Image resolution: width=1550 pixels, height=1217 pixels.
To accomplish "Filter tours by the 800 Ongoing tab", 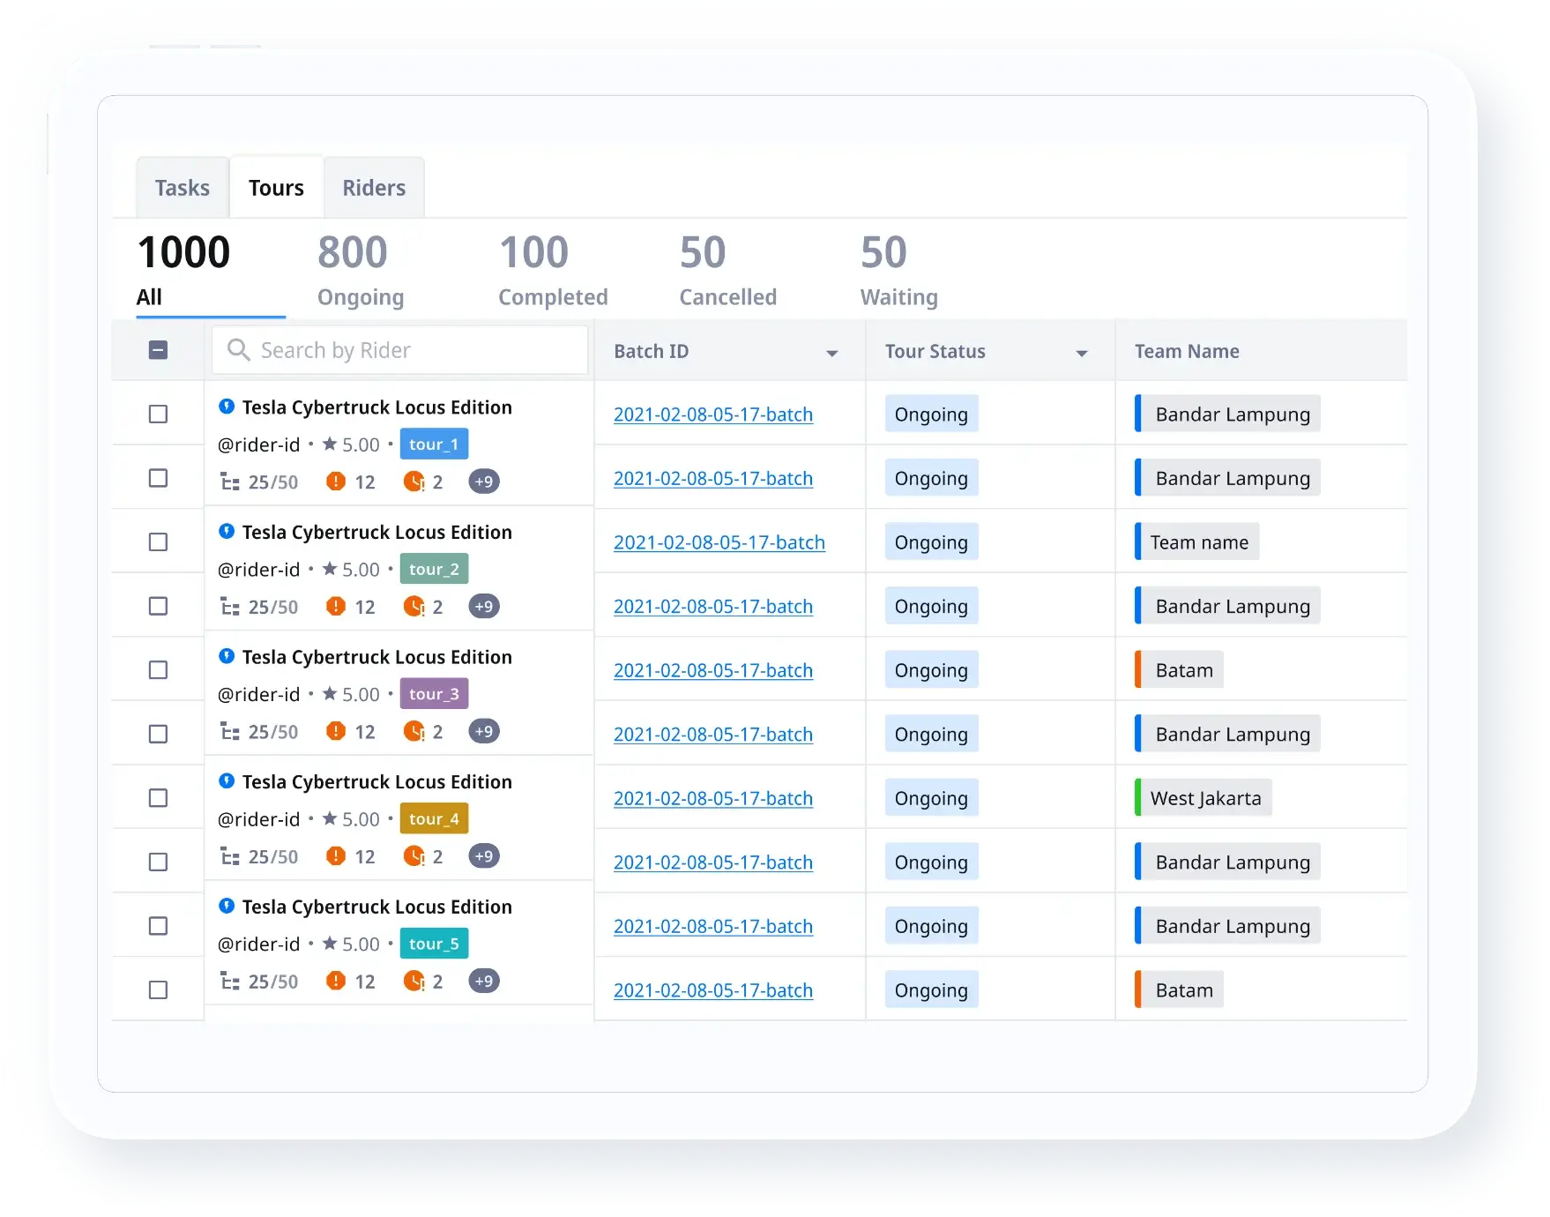I will (361, 270).
